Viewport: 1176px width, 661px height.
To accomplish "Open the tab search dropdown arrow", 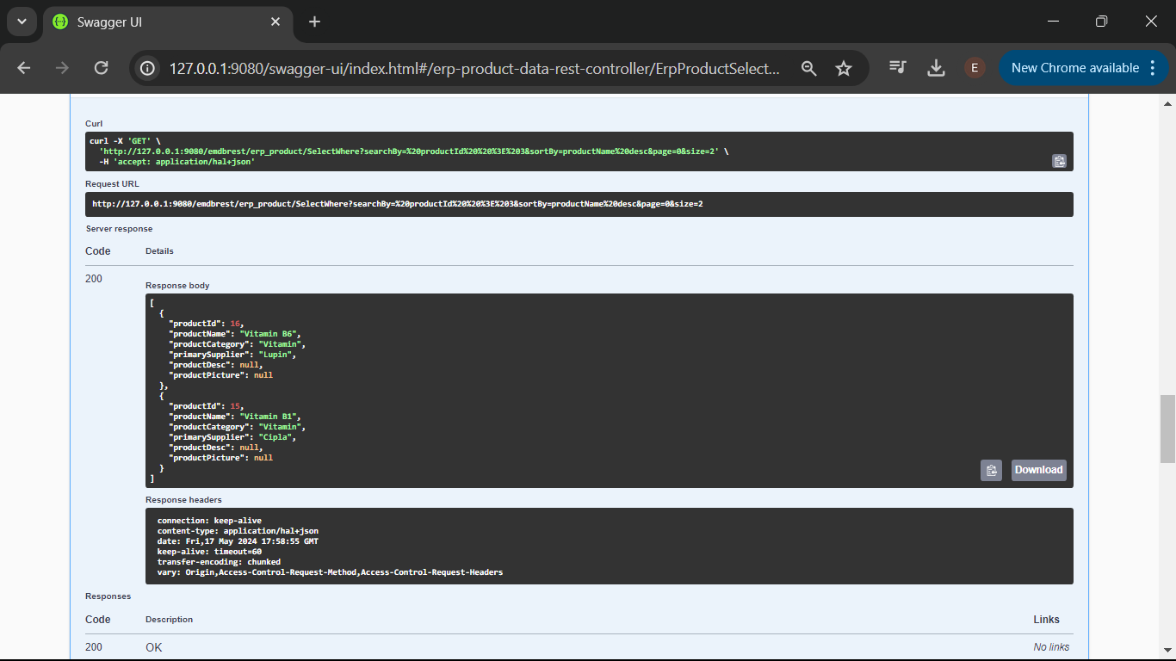I will (x=22, y=22).
